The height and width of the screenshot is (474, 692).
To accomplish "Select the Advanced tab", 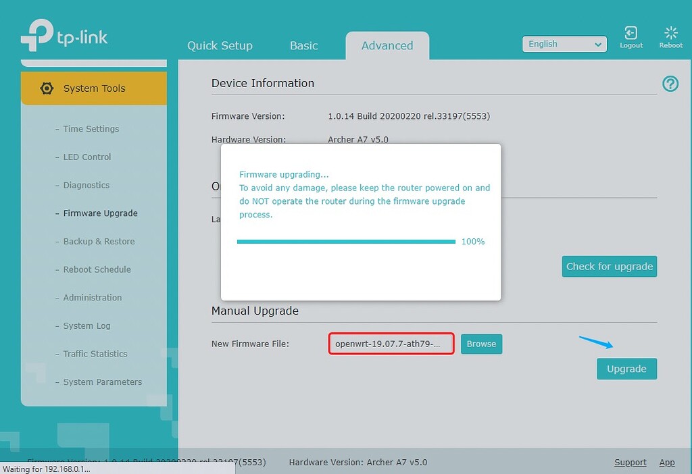I will click(x=387, y=45).
